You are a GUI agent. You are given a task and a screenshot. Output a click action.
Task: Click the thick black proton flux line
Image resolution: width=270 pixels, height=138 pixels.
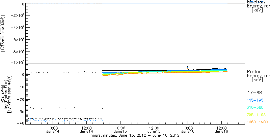[165, 70]
